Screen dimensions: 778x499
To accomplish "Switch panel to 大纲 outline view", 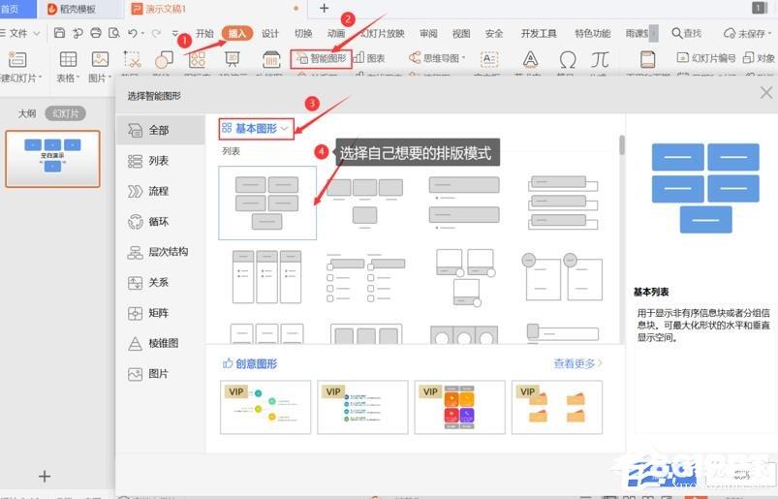I will pyautogui.click(x=27, y=113).
